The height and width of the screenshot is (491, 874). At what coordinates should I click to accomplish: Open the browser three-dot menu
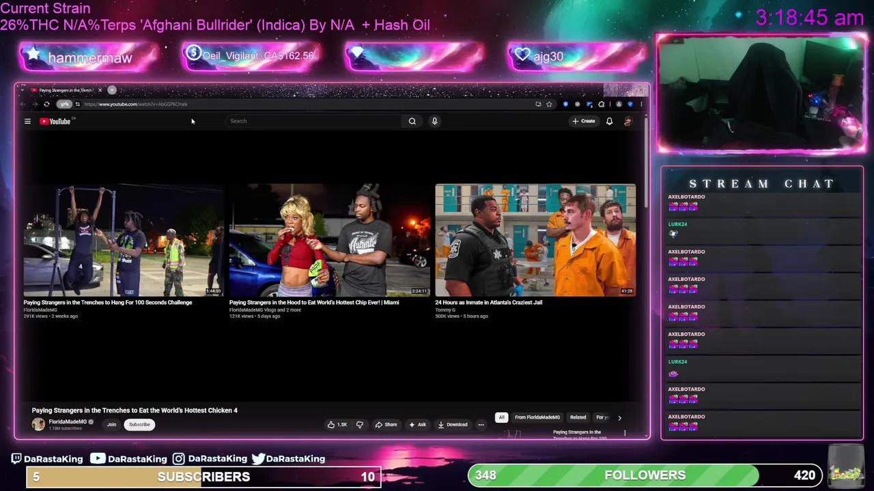[641, 104]
